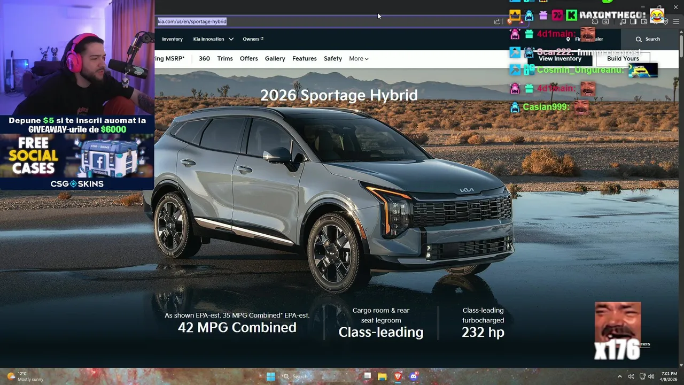The image size is (684, 385).
Task: Click the Find a Dealer location pin
Action: click(568, 39)
